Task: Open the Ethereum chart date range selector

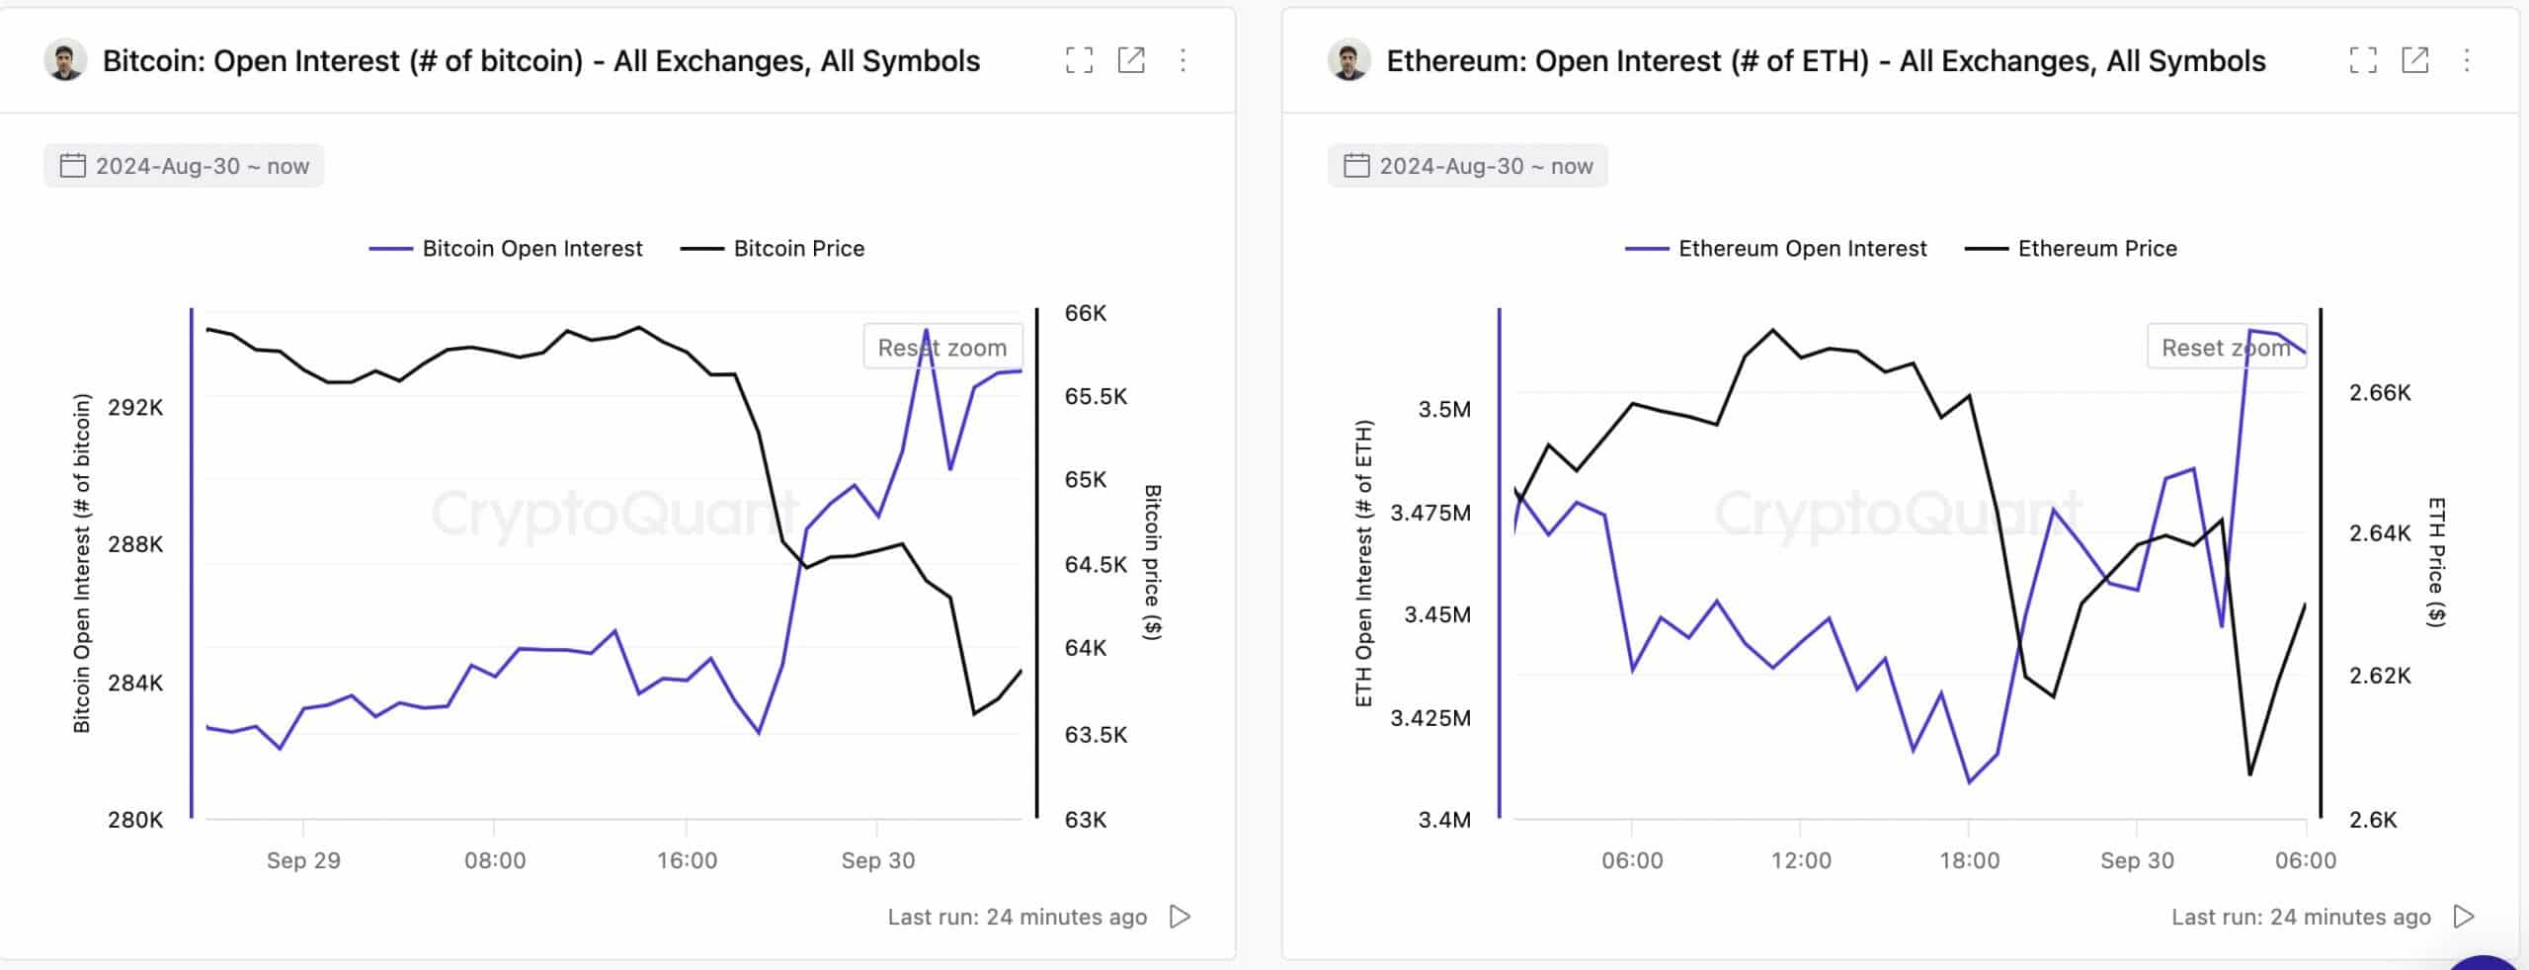Action: pyautogui.click(x=1465, y=165)
